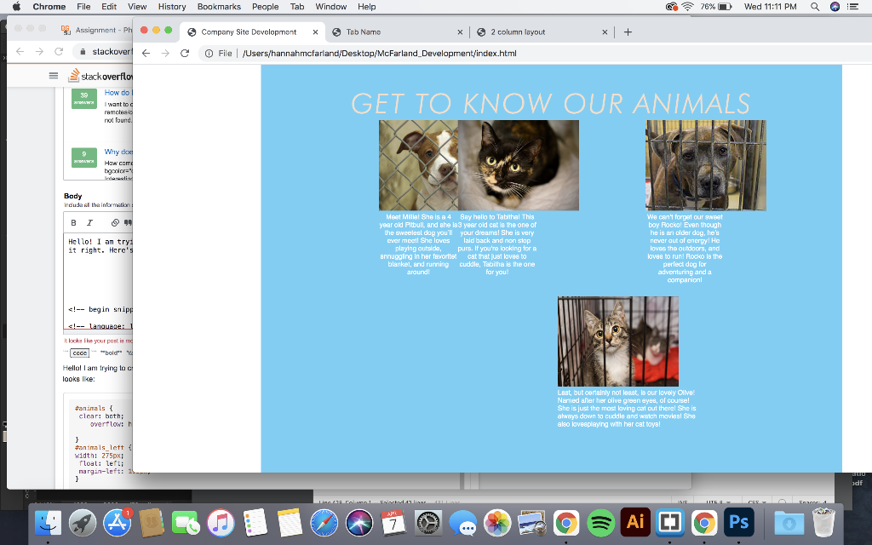Click the Stack Overflow logo
Viewport: 872px width, 545px height.
click(x=100, y=76)
